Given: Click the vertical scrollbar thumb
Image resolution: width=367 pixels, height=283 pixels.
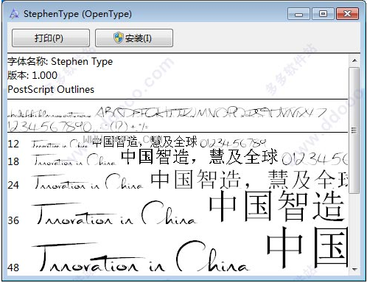Looking at the screenshot, I should click(x=354, y=130).
